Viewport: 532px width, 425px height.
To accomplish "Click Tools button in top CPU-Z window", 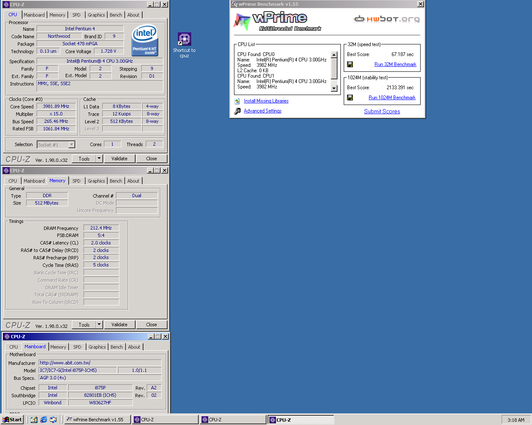I will (84, 159).
